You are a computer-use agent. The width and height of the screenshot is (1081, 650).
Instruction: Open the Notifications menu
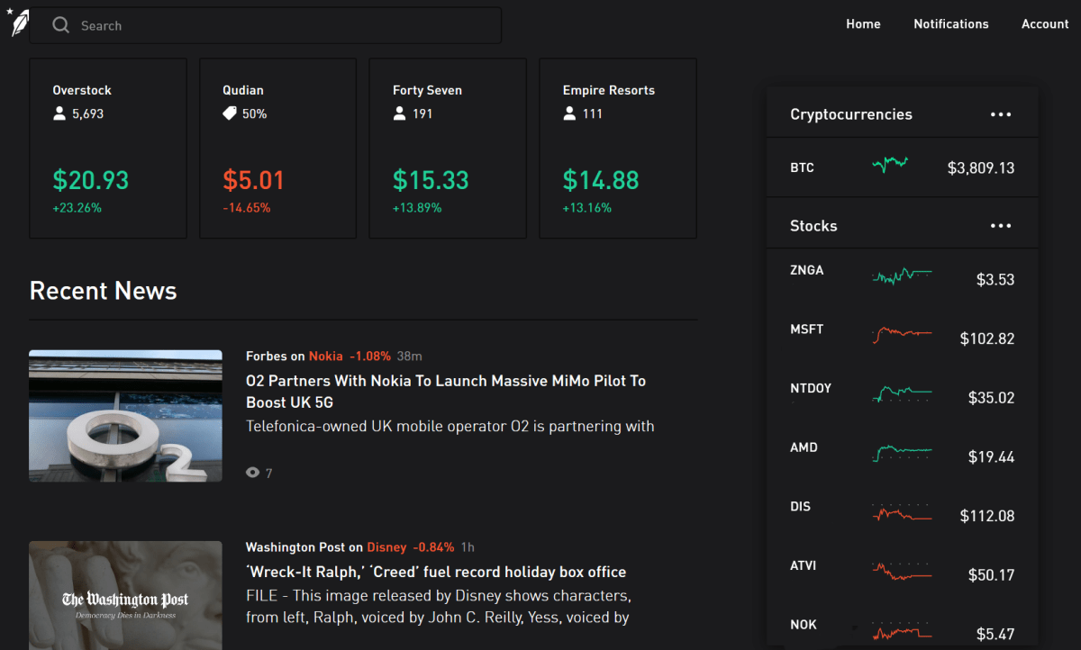(x=950, y=24)
